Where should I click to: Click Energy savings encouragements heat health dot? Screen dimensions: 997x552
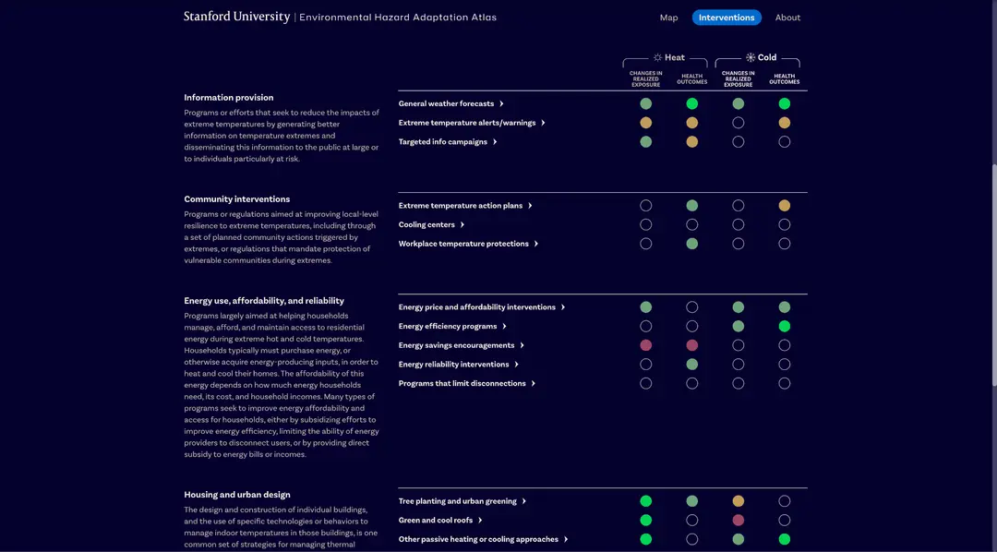pyautogui.click(x=691, y=345)
